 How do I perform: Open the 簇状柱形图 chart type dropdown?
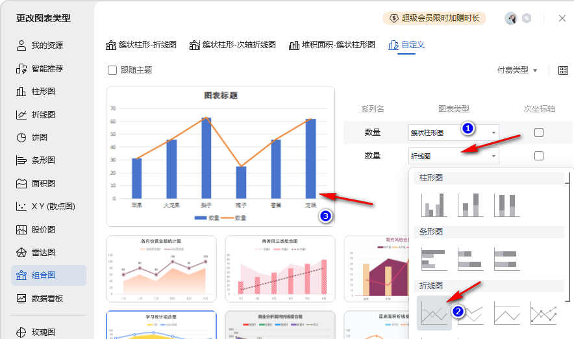pyautogui.click(x=454, y=132)
